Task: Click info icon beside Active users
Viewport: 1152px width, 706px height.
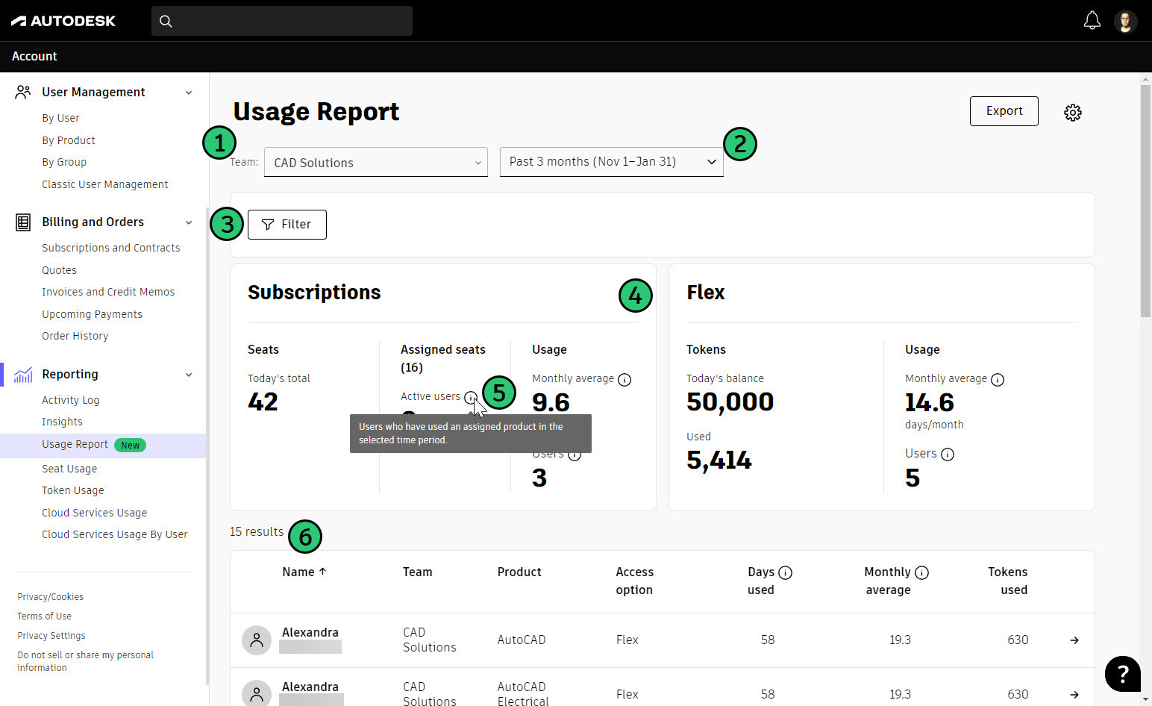Action: (x=470, y=397)
